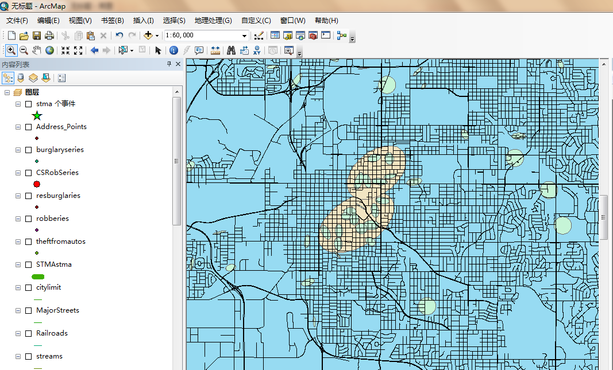The width and height of the screenshot is (613, 370).
Task: Open the Search window icon
Action: (x=300, y=36)
